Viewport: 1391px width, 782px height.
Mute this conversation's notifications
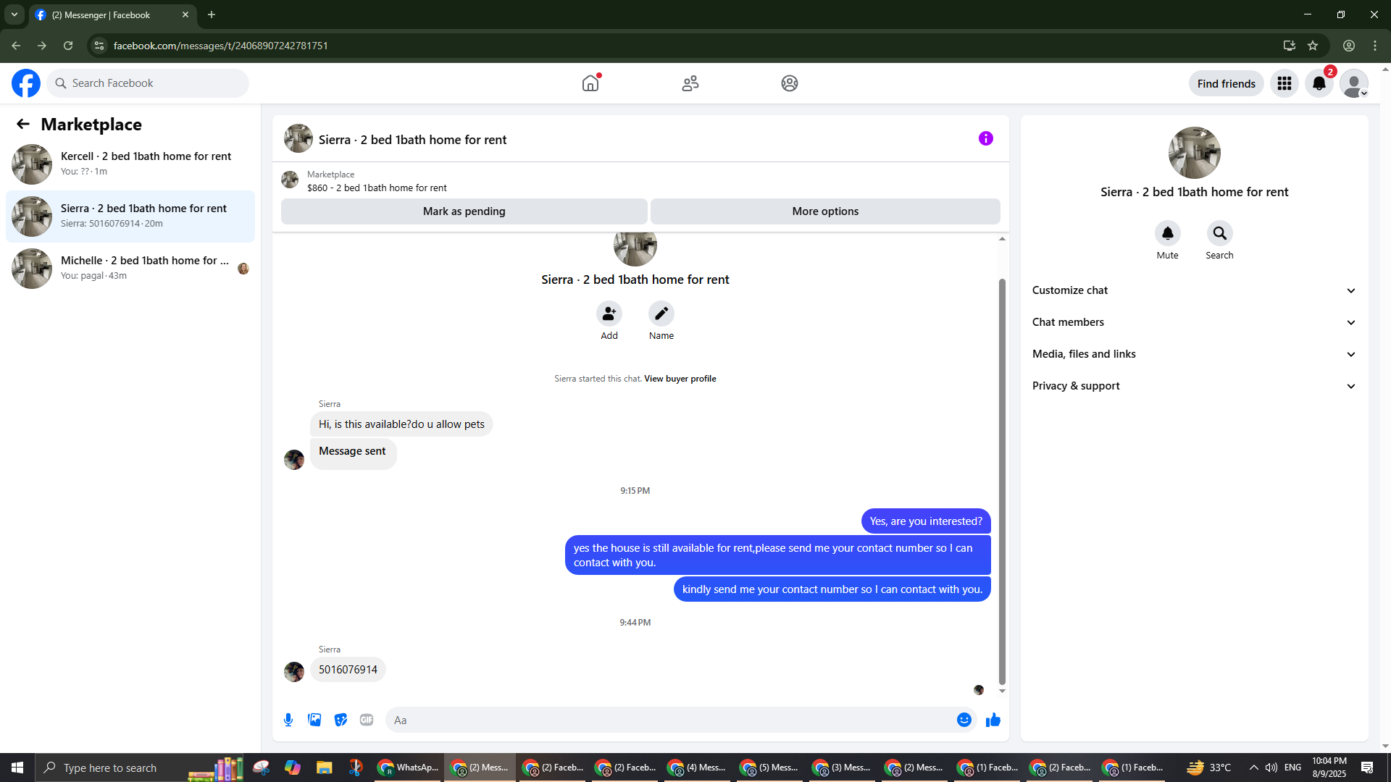[1167, 234]
